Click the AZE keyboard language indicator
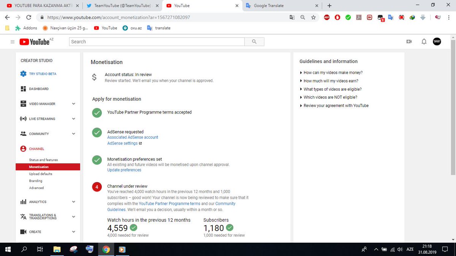 410,250
